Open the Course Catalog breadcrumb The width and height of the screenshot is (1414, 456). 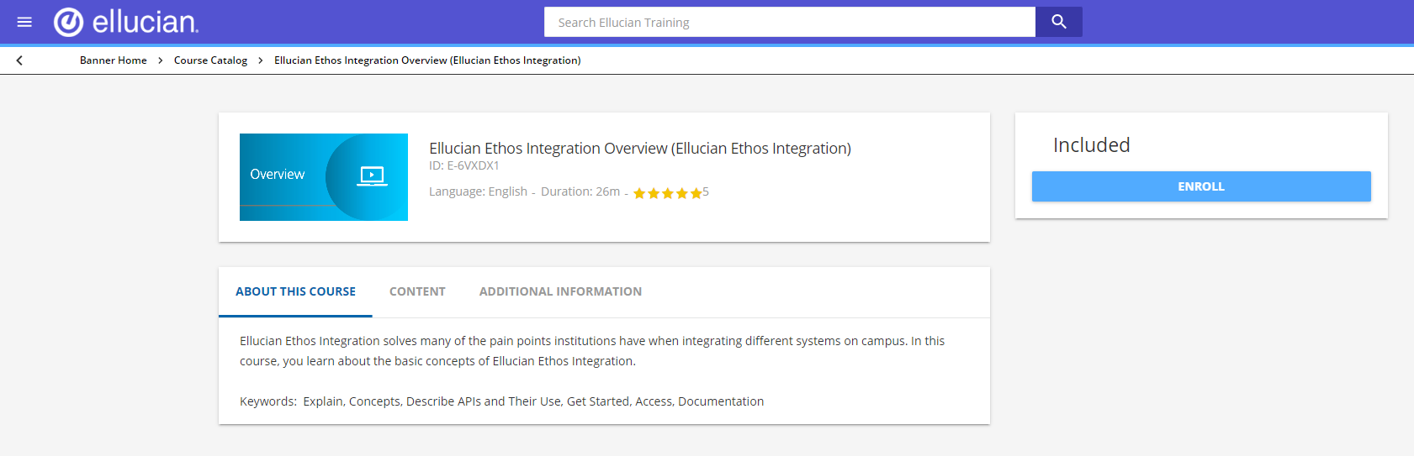click(x=210, y=60)
